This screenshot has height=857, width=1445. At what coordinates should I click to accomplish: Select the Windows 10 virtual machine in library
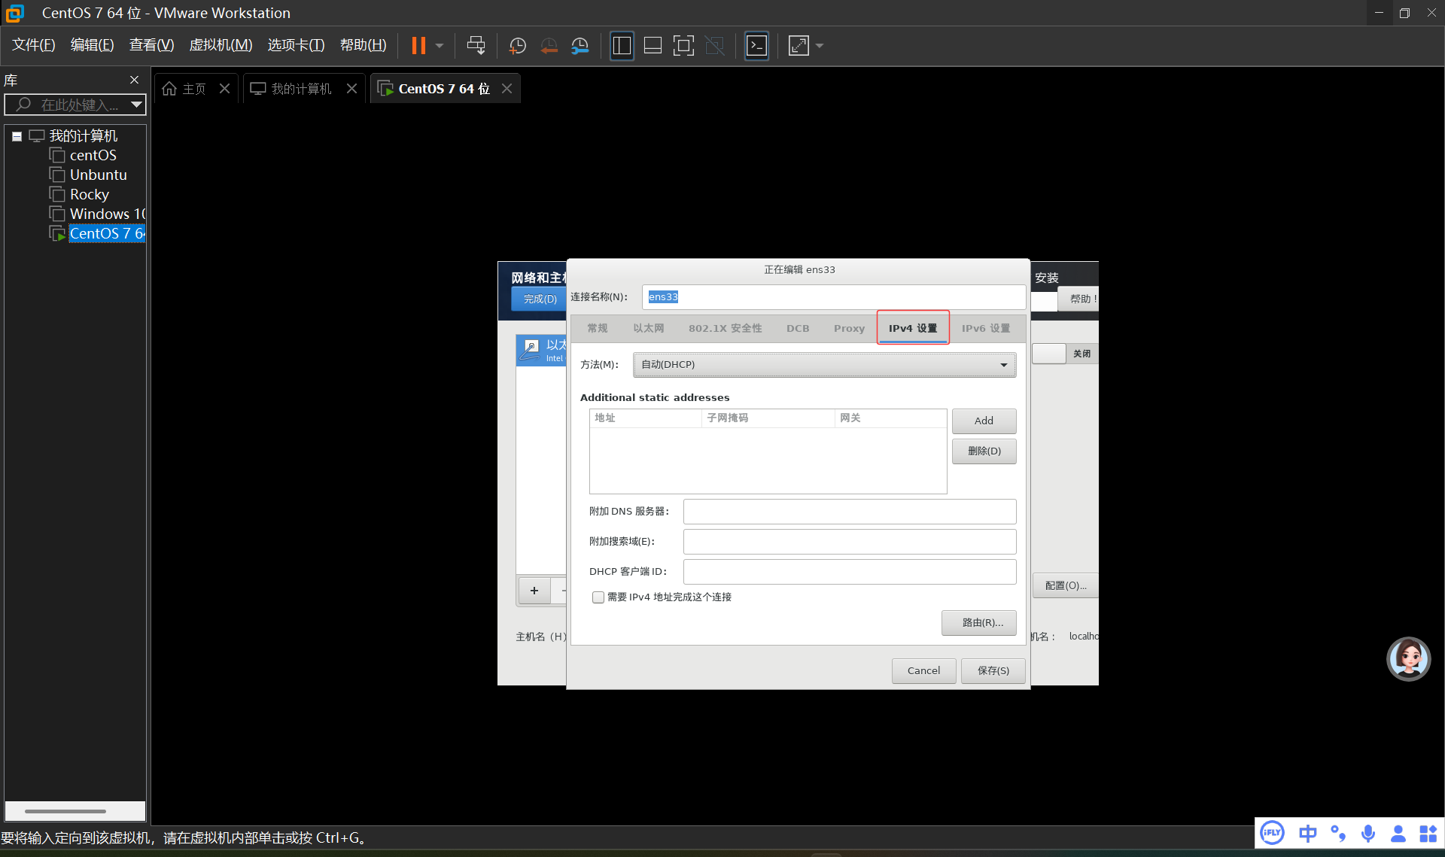(108, 214)
